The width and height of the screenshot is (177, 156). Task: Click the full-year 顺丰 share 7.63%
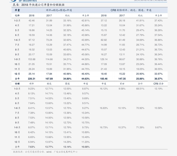[32, 147]
